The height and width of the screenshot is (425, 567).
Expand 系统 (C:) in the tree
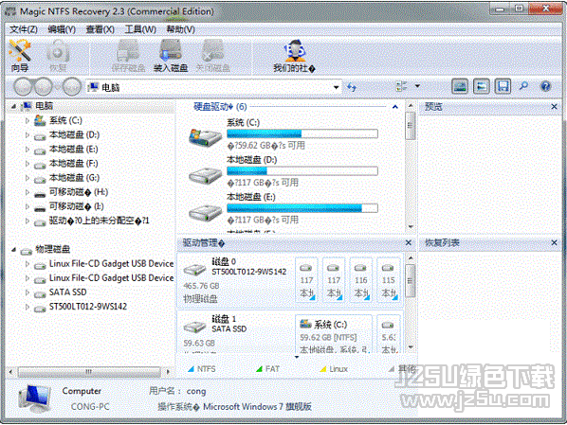click(27, 120)
